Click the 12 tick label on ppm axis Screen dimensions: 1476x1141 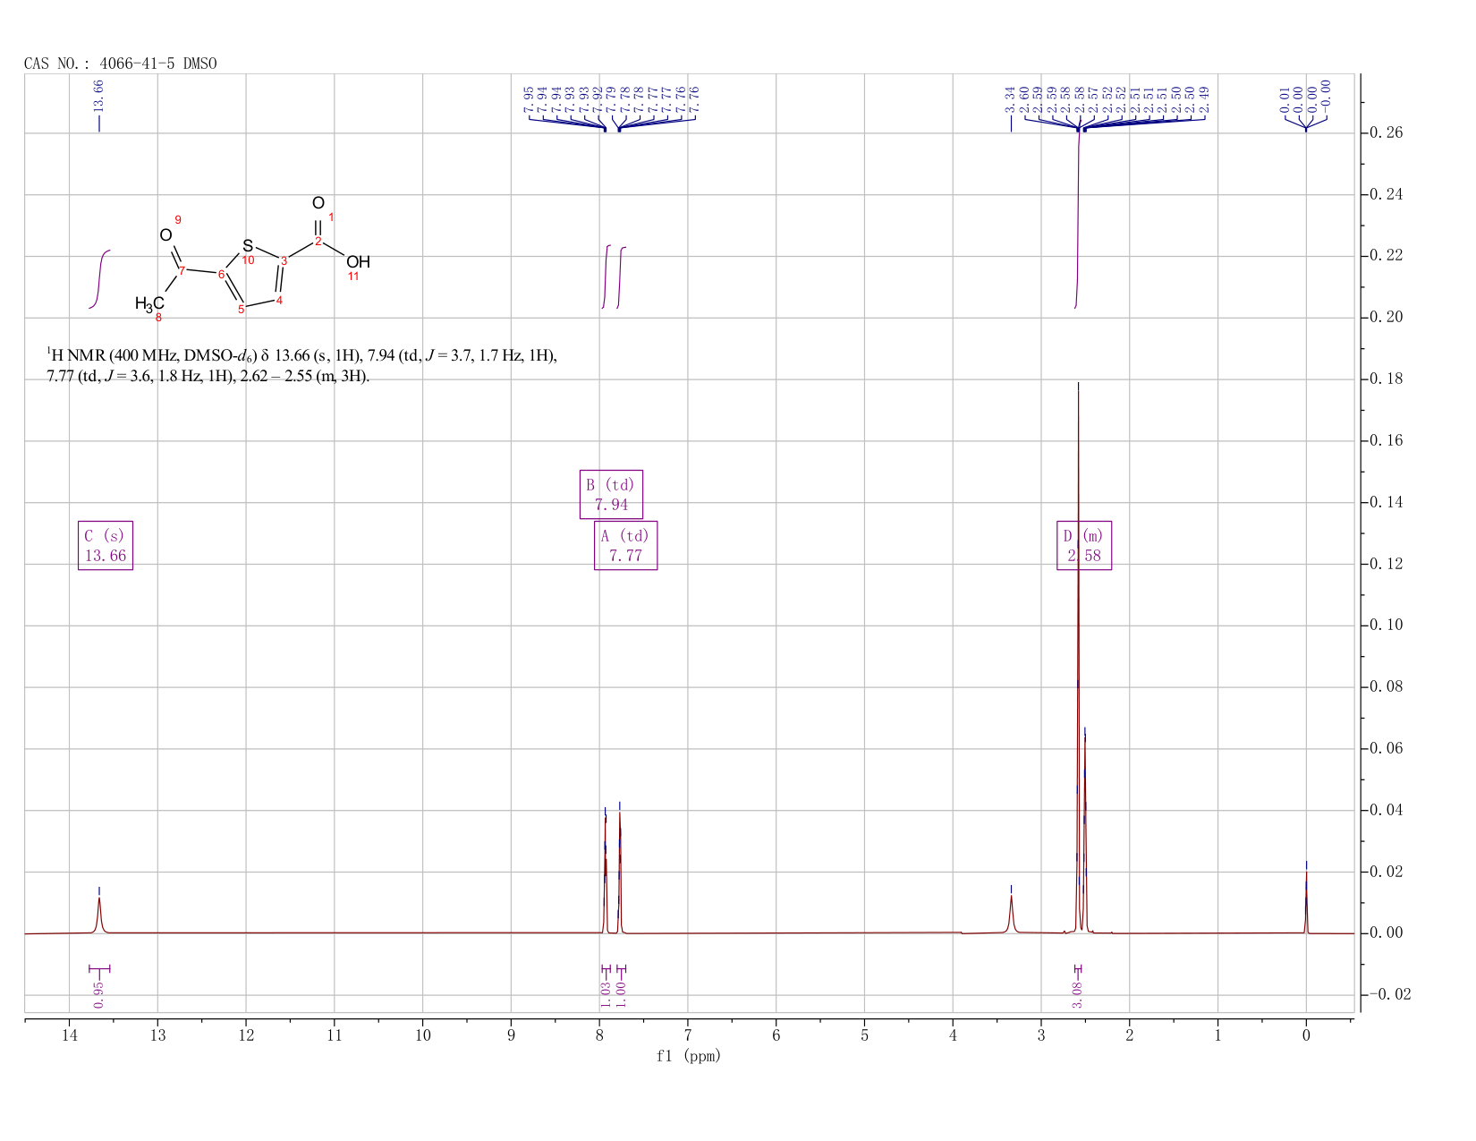tap(246, 1036)
